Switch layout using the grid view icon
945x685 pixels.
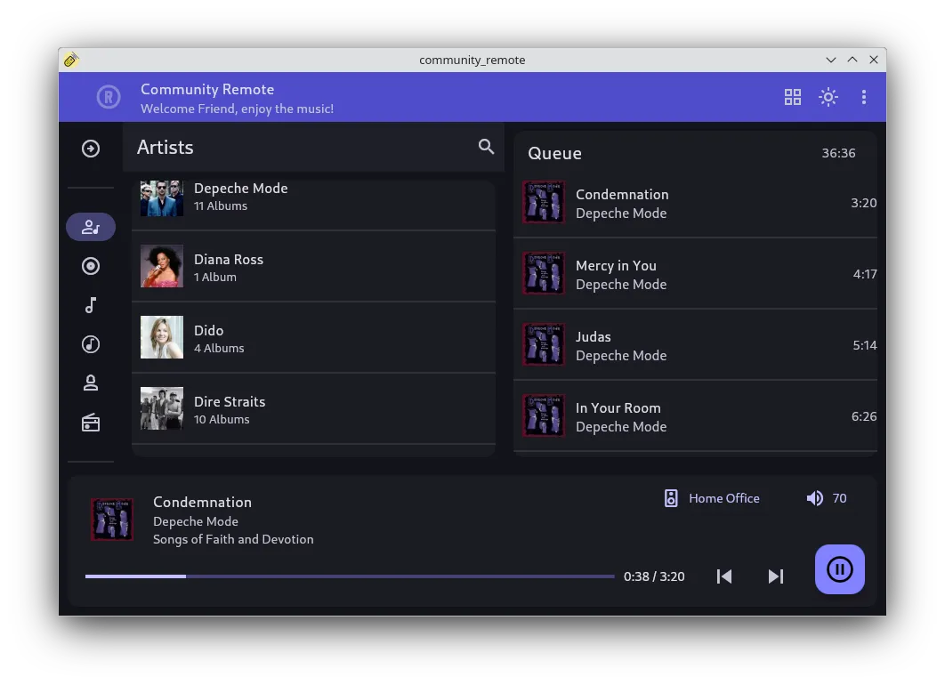pos(792,97)
